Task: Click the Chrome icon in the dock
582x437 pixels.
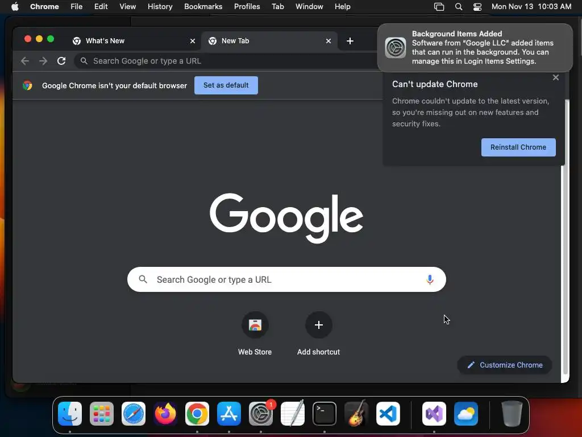Action: click(197, 414)
